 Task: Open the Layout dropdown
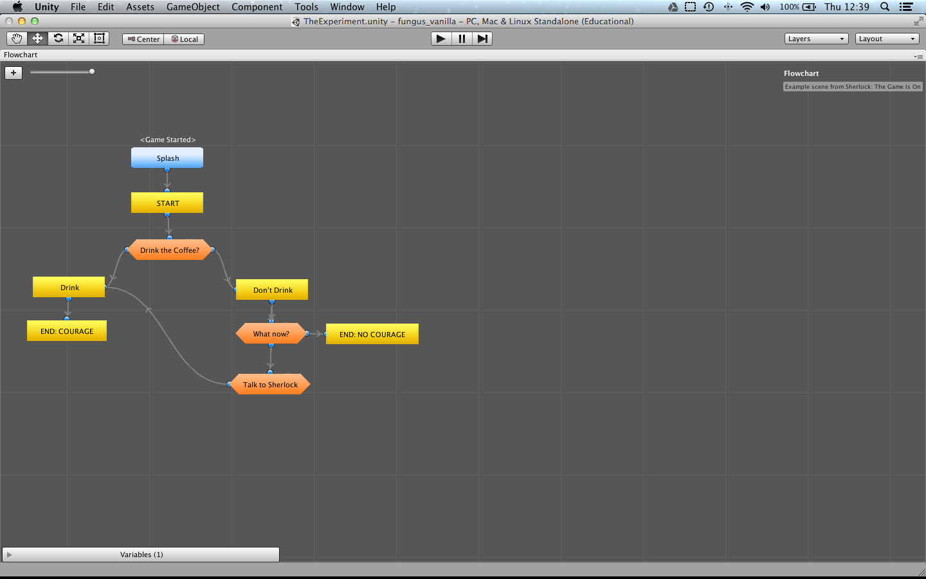[887, 39]
